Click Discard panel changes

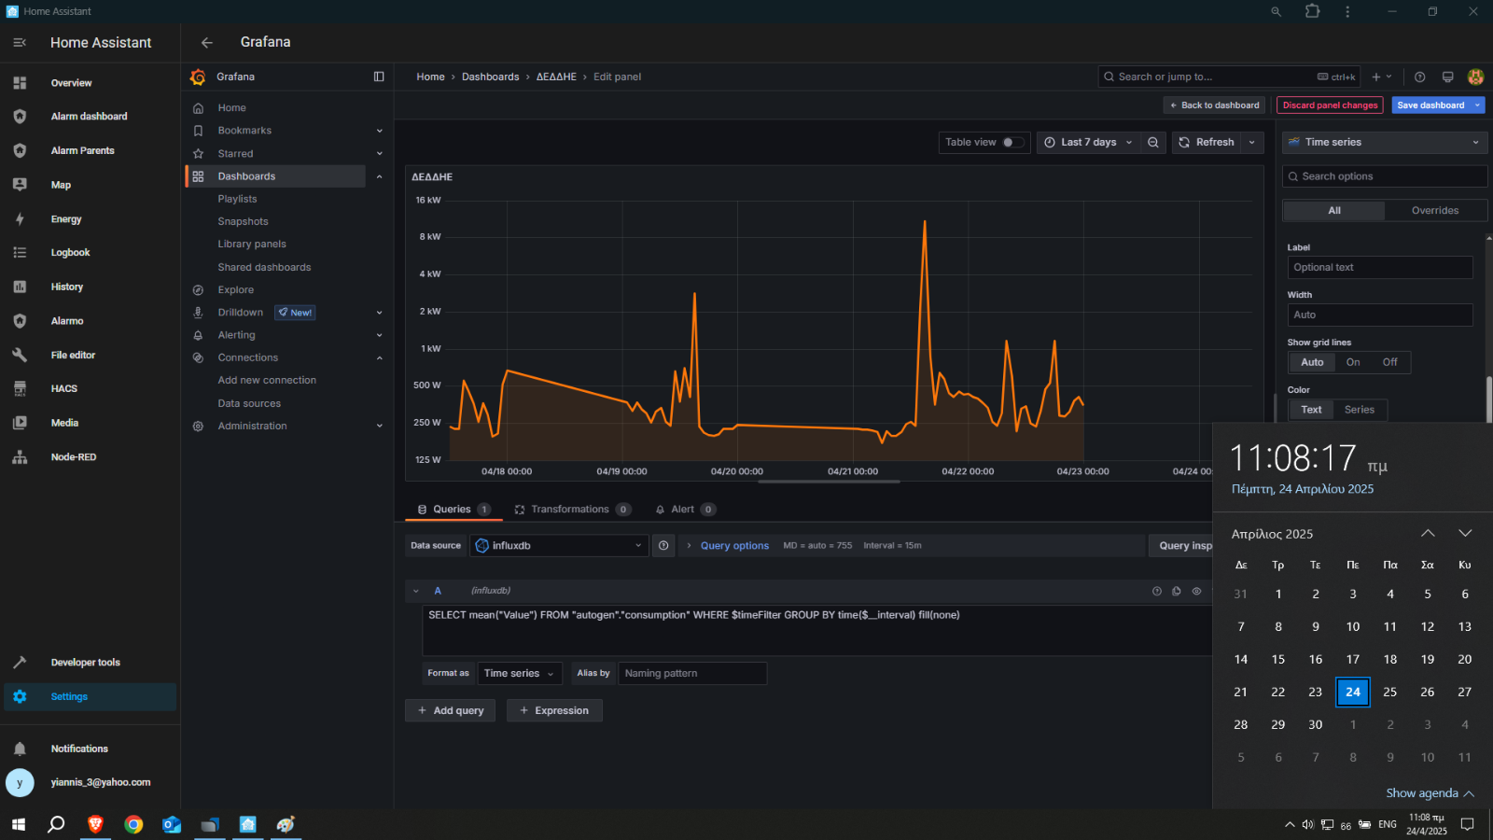pos(1330,105)
